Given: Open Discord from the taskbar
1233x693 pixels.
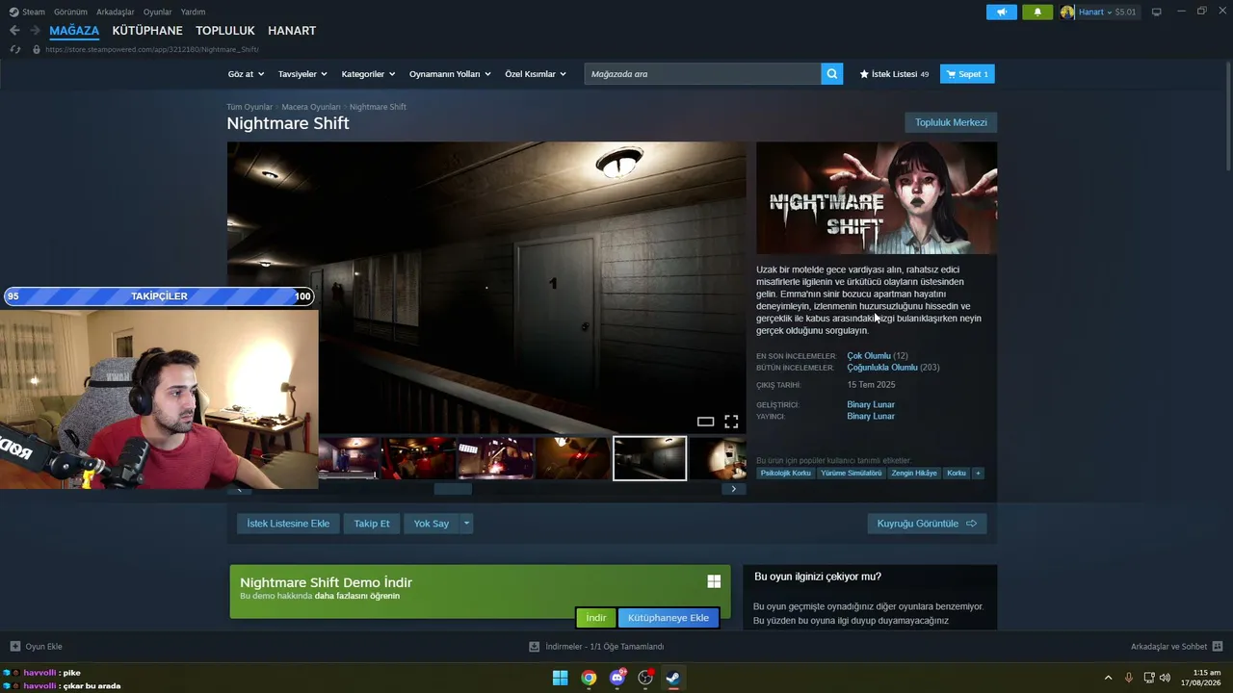Looking at the screenshot, I should (x=617, y=678).
